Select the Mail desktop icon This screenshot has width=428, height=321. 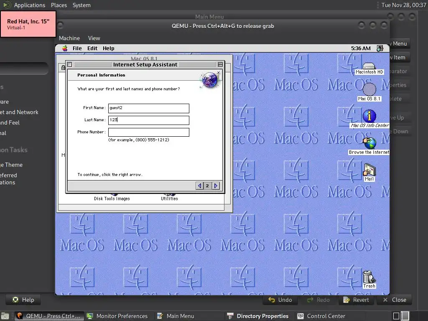(369, 172)
